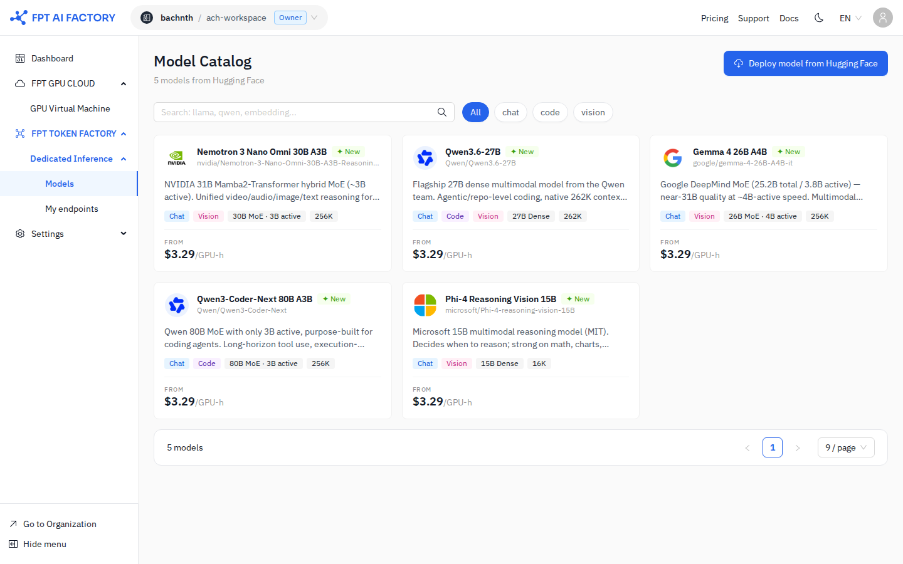Click the bachnth organization avatar icon
This screenshot has height=564, width=903.
click(147, 18)
